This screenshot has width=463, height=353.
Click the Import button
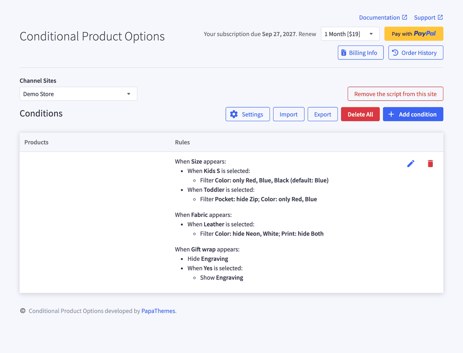[289, 114]
